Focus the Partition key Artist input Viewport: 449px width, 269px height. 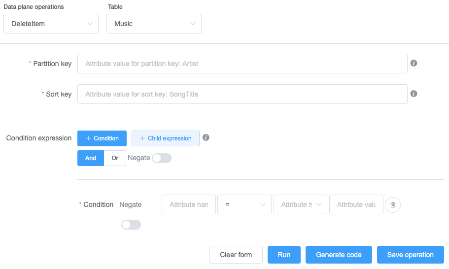pos(242,64)
